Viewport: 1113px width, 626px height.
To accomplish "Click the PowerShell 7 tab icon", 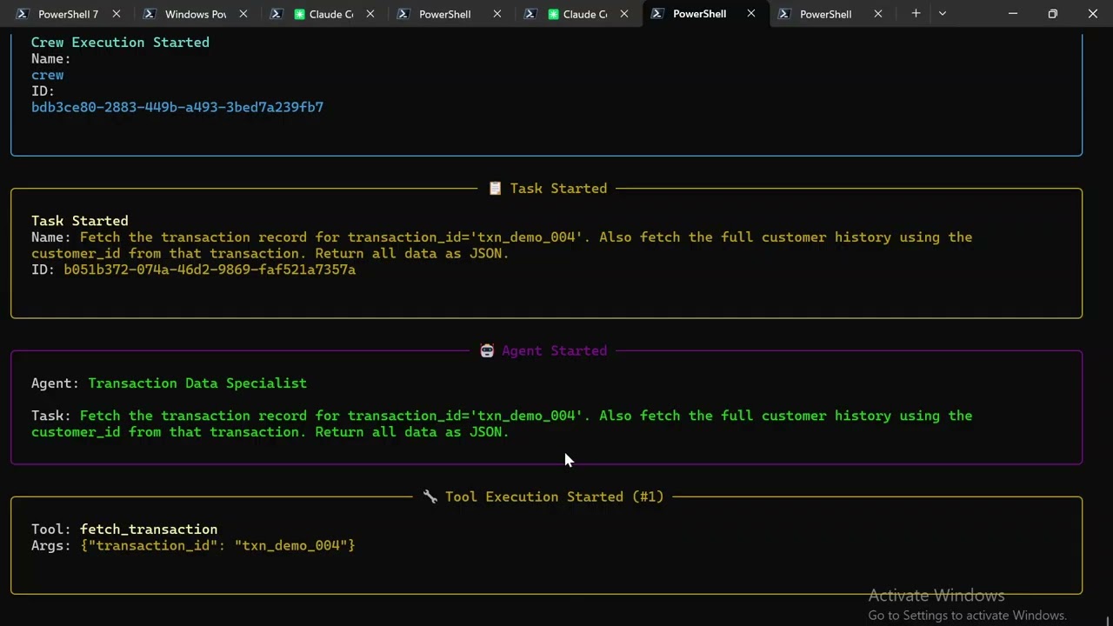I will coord(23,14).
